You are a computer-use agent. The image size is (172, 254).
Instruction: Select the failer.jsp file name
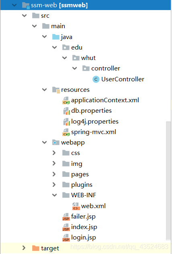[x=83, y=217]
